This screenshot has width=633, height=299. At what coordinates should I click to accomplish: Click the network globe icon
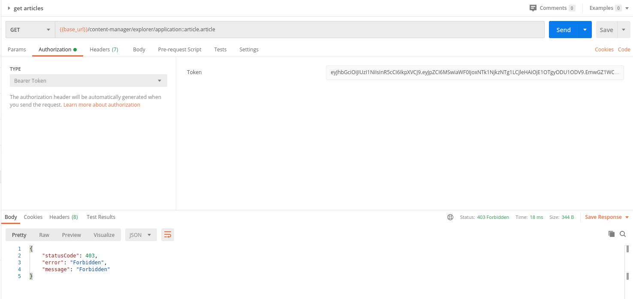[x=450, y=217]
